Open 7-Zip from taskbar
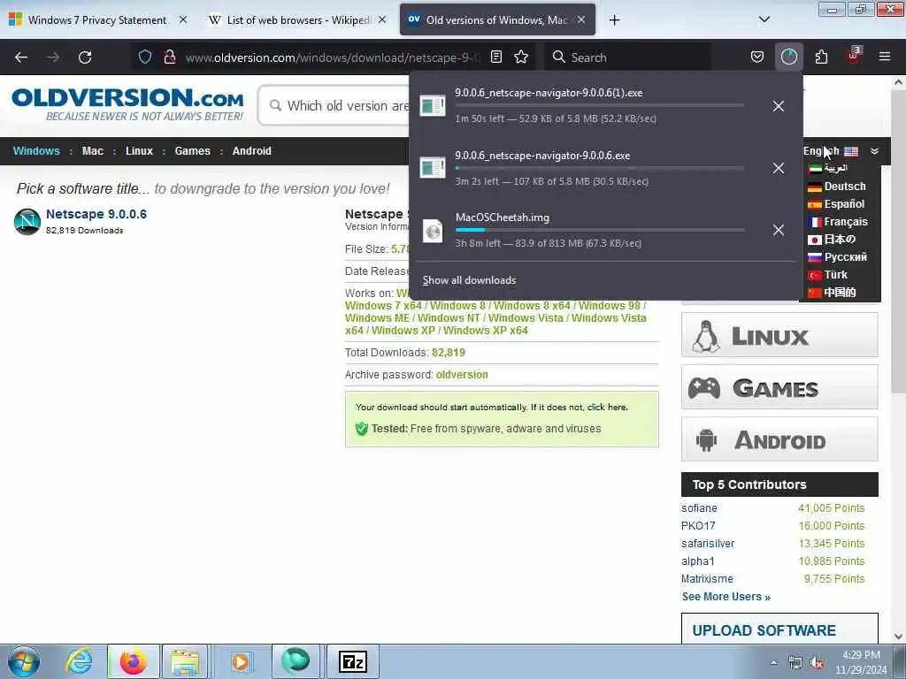This screenshot has width=906, height=679. click(x=353, y=661)
